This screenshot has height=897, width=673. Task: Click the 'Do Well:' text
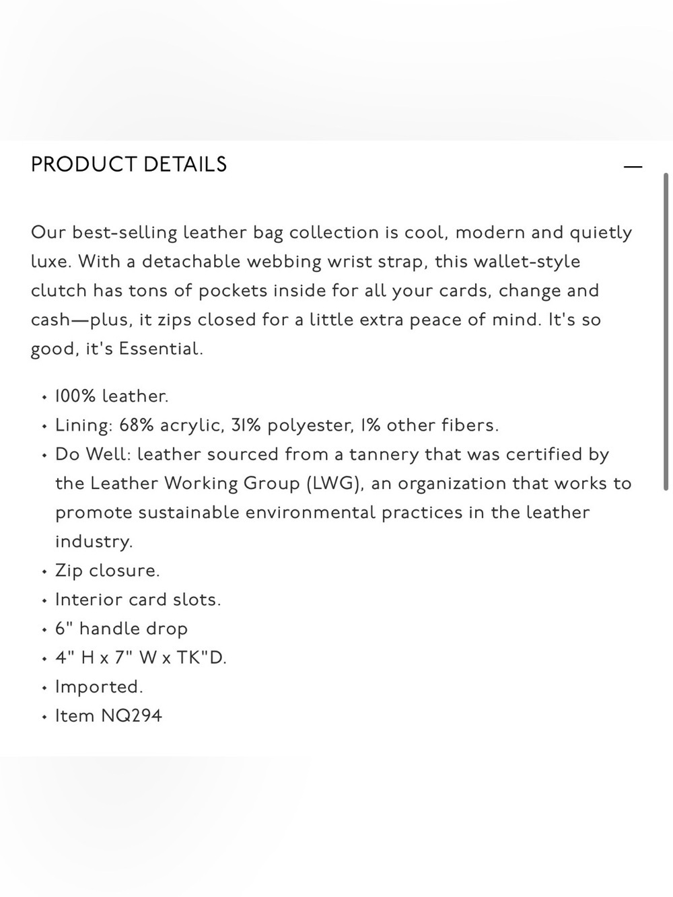(x=93, y=454)
